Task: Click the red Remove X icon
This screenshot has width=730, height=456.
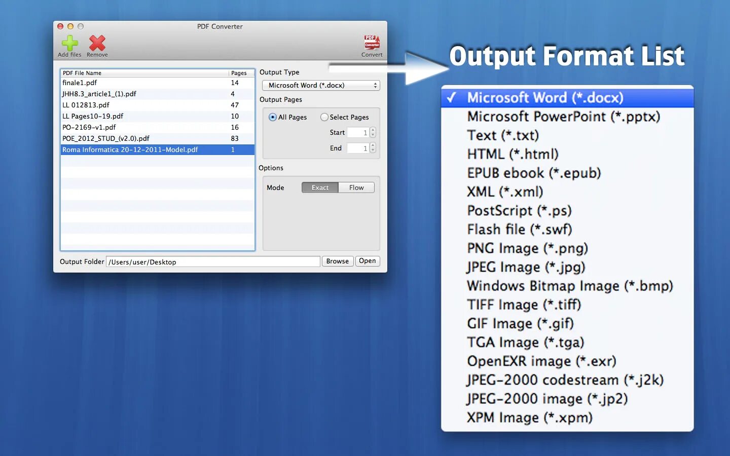Action: (x=97, y=43)
